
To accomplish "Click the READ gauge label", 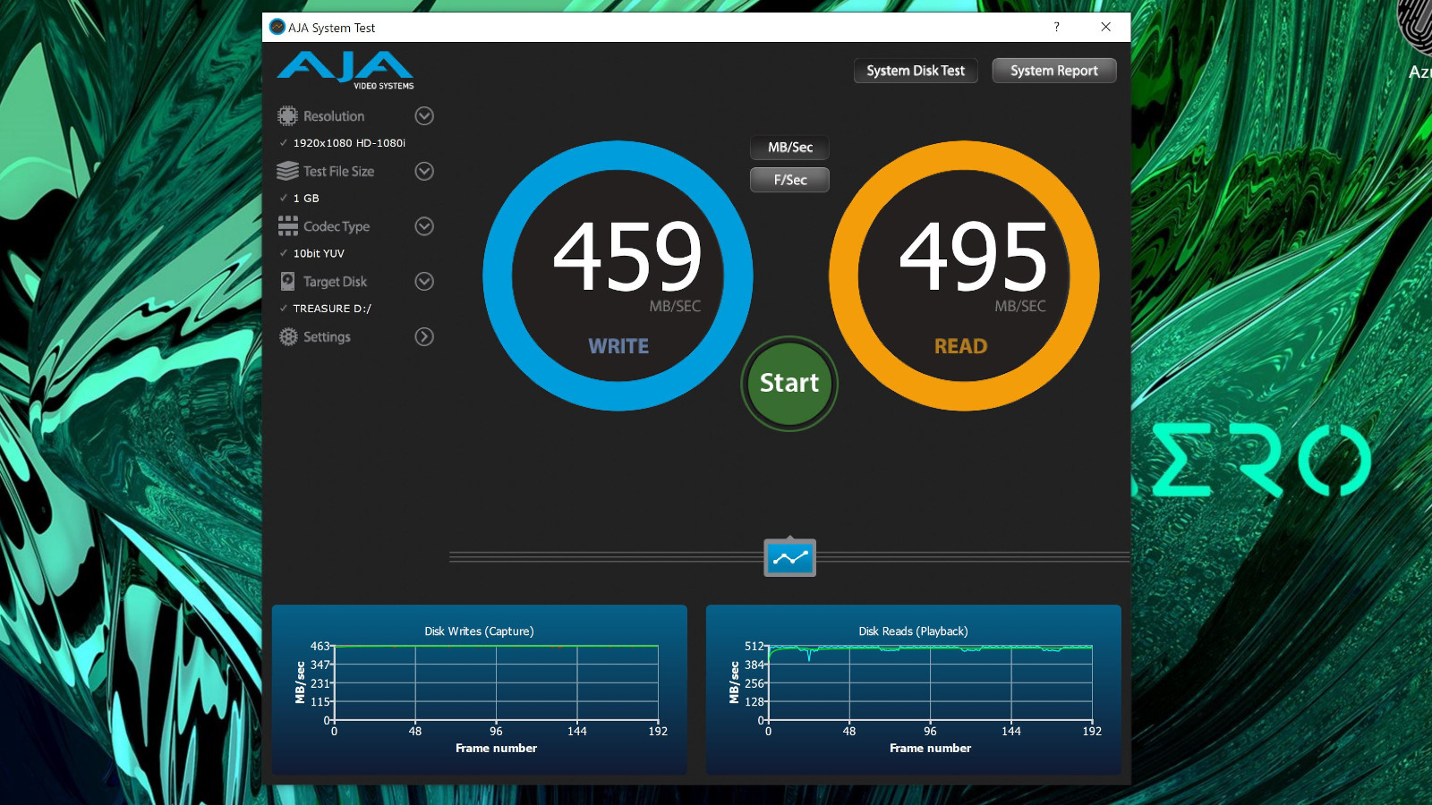I will pos(961,347).
